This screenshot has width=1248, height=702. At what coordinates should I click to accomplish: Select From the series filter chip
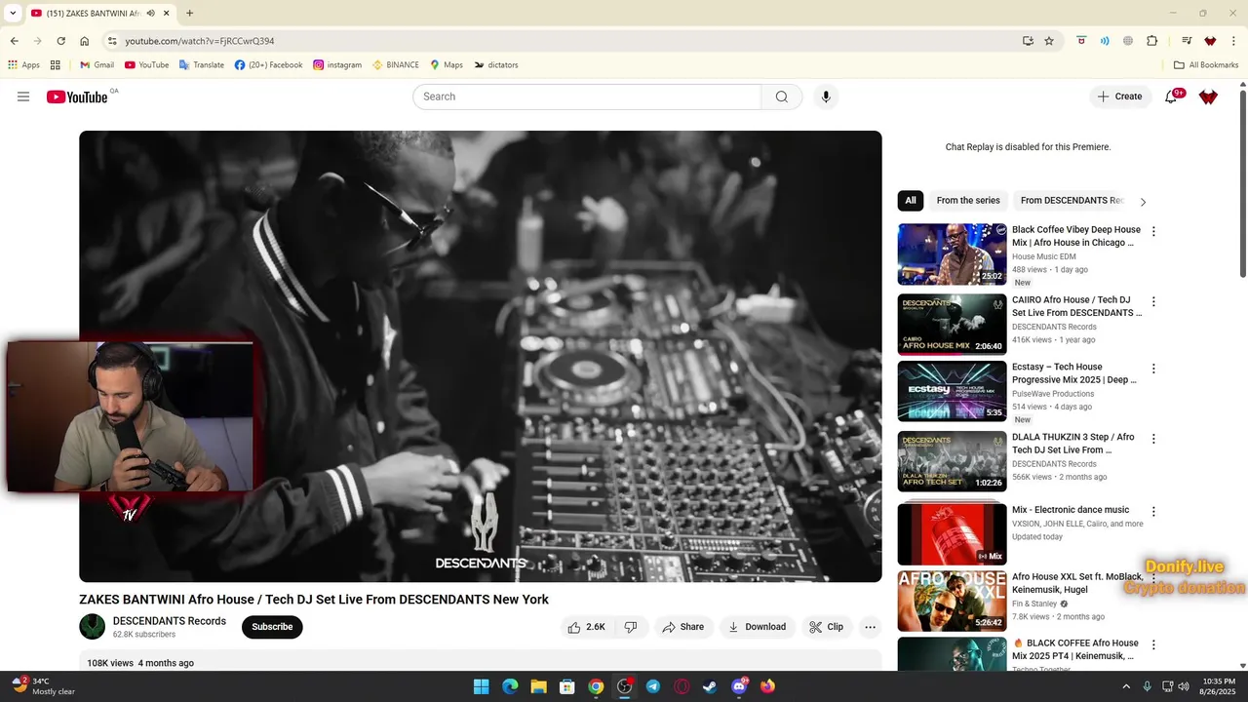coord(968,201)
